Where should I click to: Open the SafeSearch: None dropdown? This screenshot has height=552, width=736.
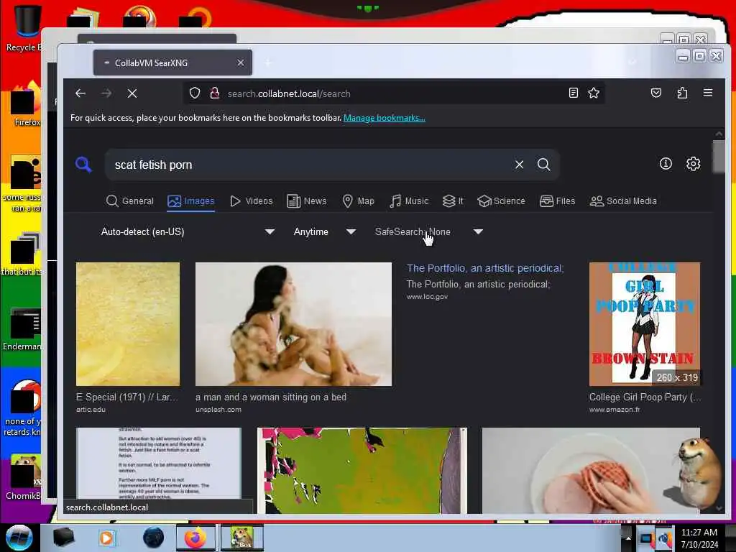429,231
